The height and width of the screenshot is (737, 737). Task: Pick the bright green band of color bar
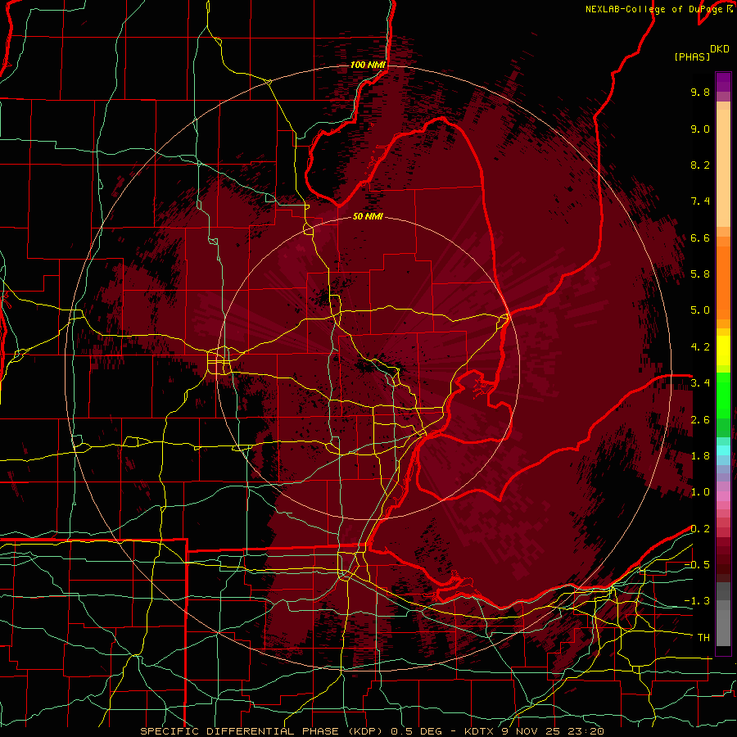[723, 395]
